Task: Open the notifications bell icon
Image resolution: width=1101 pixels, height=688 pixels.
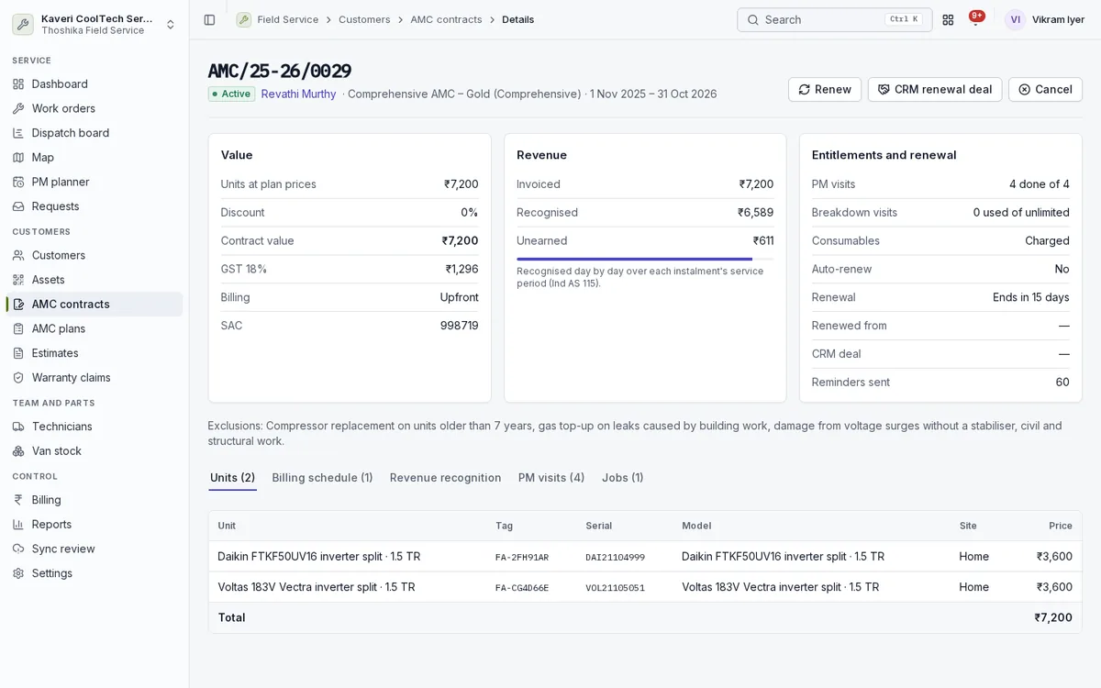Action: pyautogui.click(x=975, y=19)
